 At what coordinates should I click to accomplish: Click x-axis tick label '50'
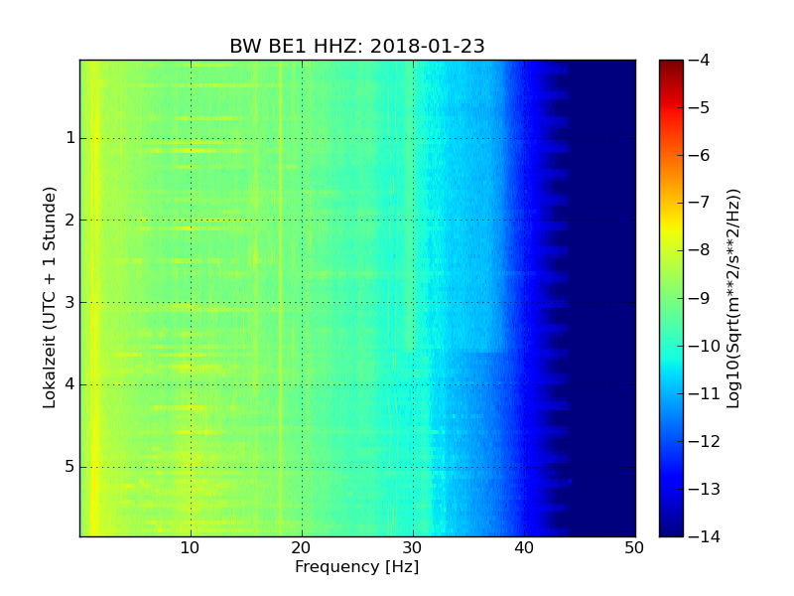point(634,548)
